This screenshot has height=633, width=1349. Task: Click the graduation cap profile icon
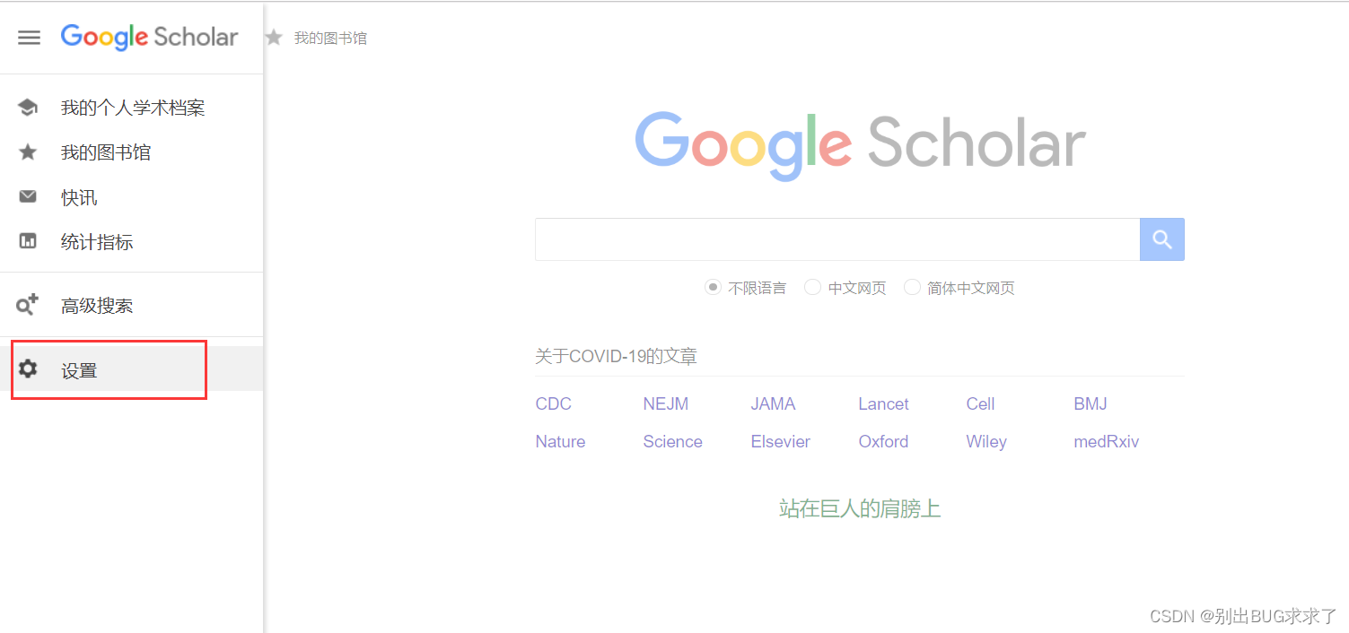coord(28,108)
